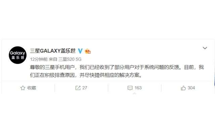The width and height of the screenshot is (215, 134).
Task: Open the Galaxy 盖乐世 profile avatar
Action: pyautogui.click(x=17, y=55)
